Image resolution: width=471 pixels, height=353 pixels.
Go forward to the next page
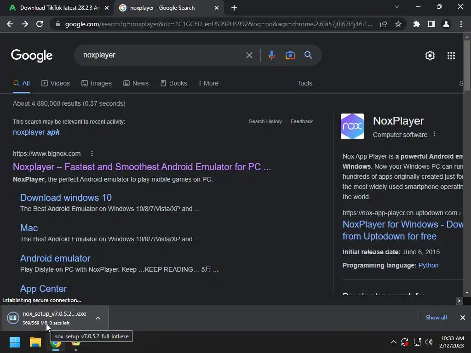pyautogui.click(x=25, y=24)
